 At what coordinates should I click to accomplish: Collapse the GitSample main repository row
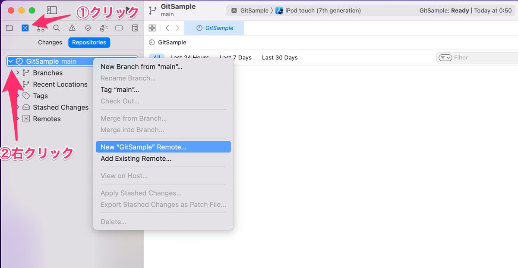pos(11,62)
